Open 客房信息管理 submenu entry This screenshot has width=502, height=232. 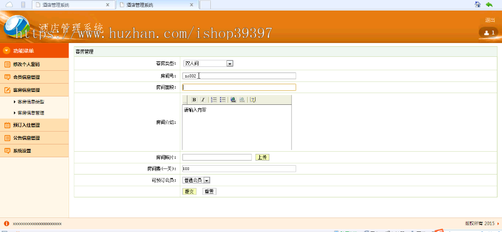coord(31,113)
